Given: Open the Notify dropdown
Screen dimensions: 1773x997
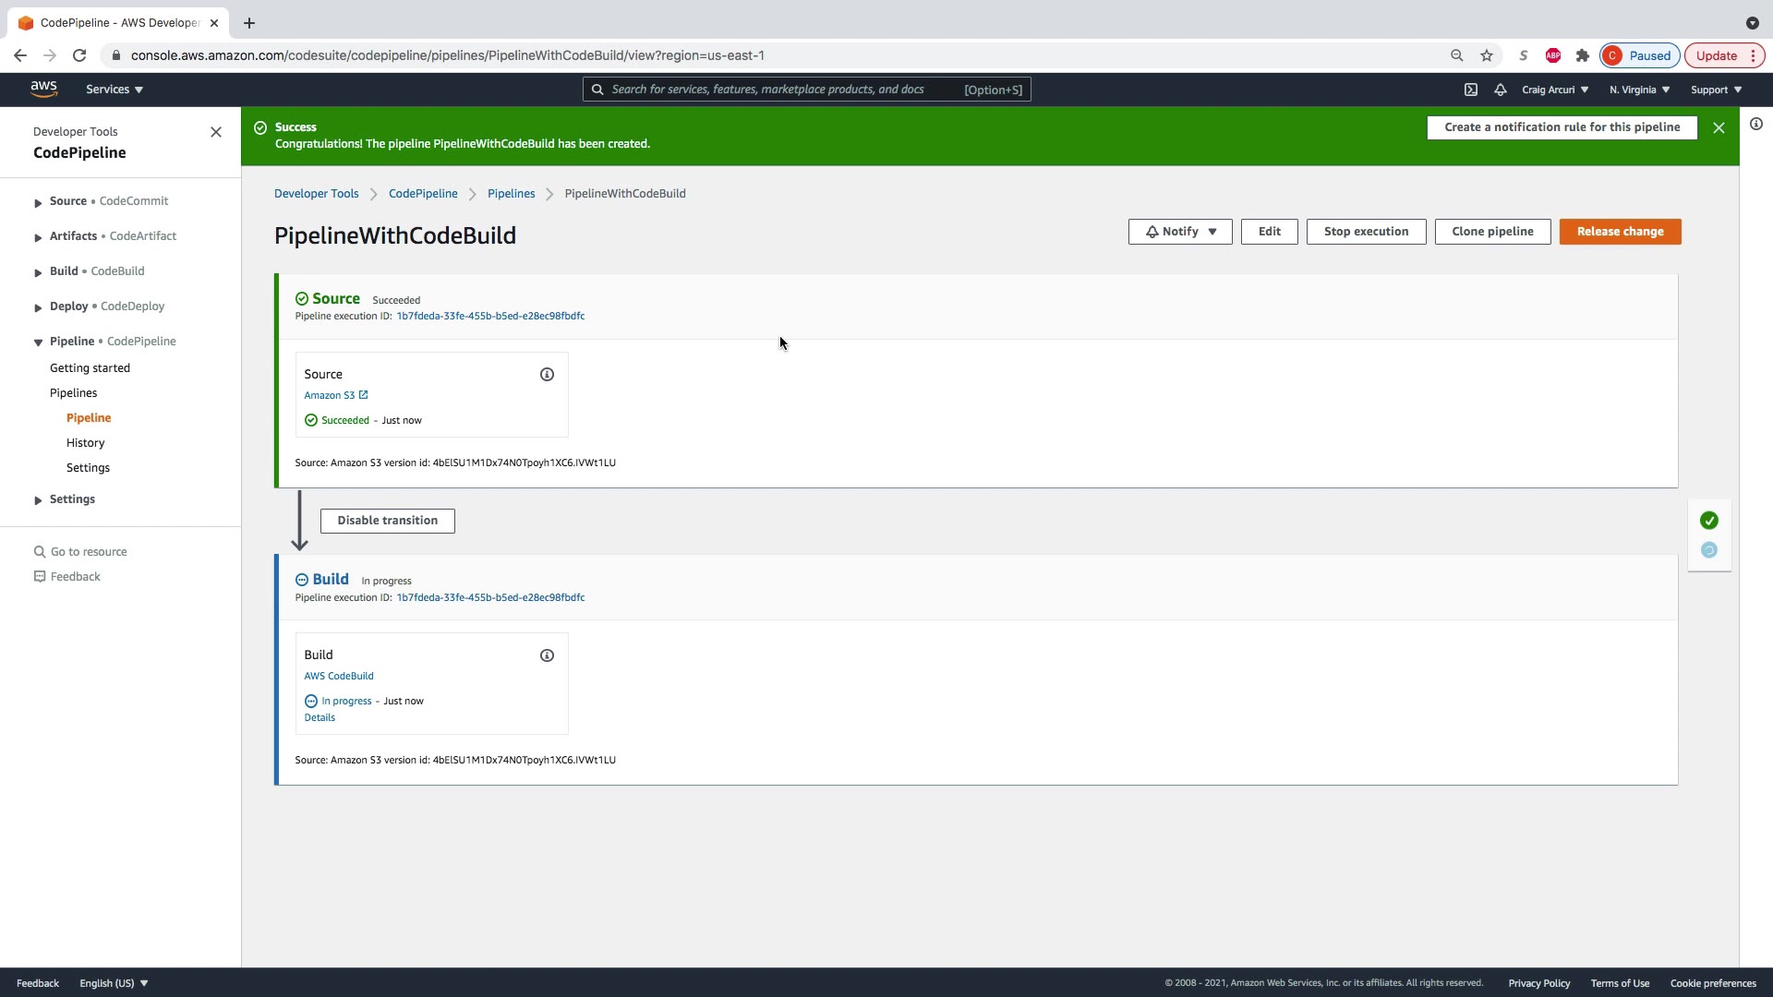Looking at the screenshot, I should pos(1179,232).
